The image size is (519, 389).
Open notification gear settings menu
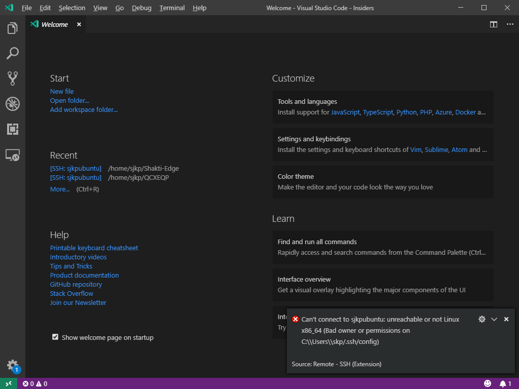[482, 319]
